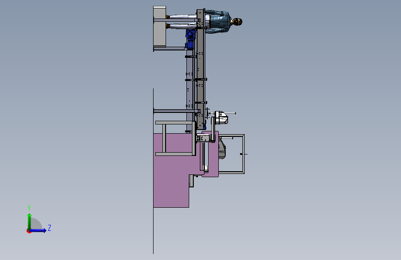Select the head of the human figure
The width and height of the screenshot is (401, 260).
pos(237,22)
